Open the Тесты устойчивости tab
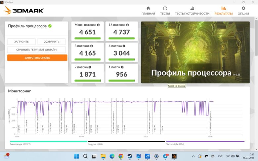Viewport: 258px width, 161px height. [x=192, y=11]
